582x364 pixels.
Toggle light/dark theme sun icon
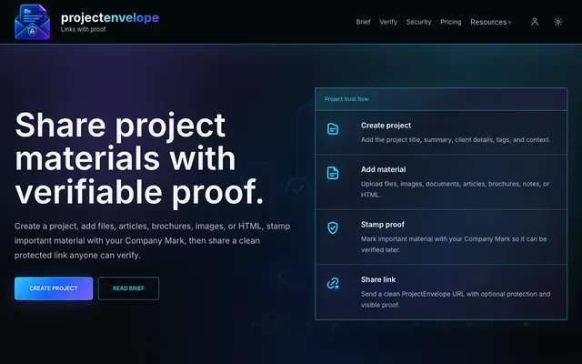pos(557,22)
